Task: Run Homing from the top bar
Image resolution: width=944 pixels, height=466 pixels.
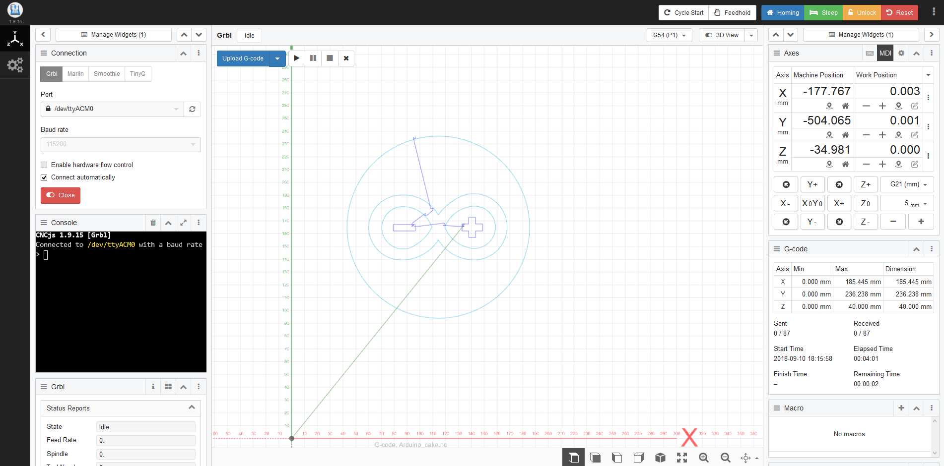Action: click(x=783, y=12)
